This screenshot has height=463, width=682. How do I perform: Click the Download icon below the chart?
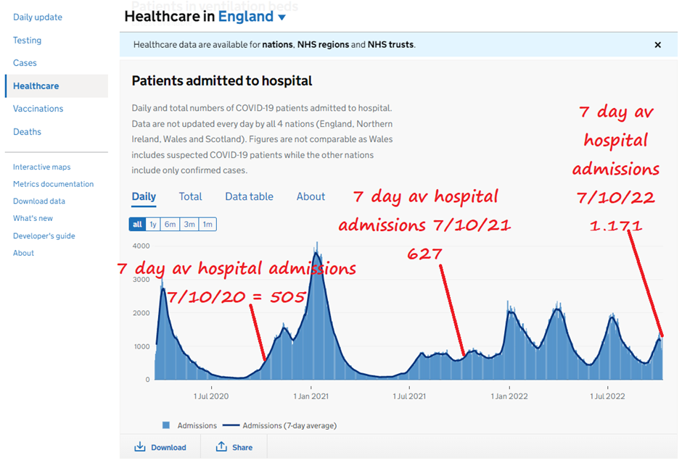(140, 447)
